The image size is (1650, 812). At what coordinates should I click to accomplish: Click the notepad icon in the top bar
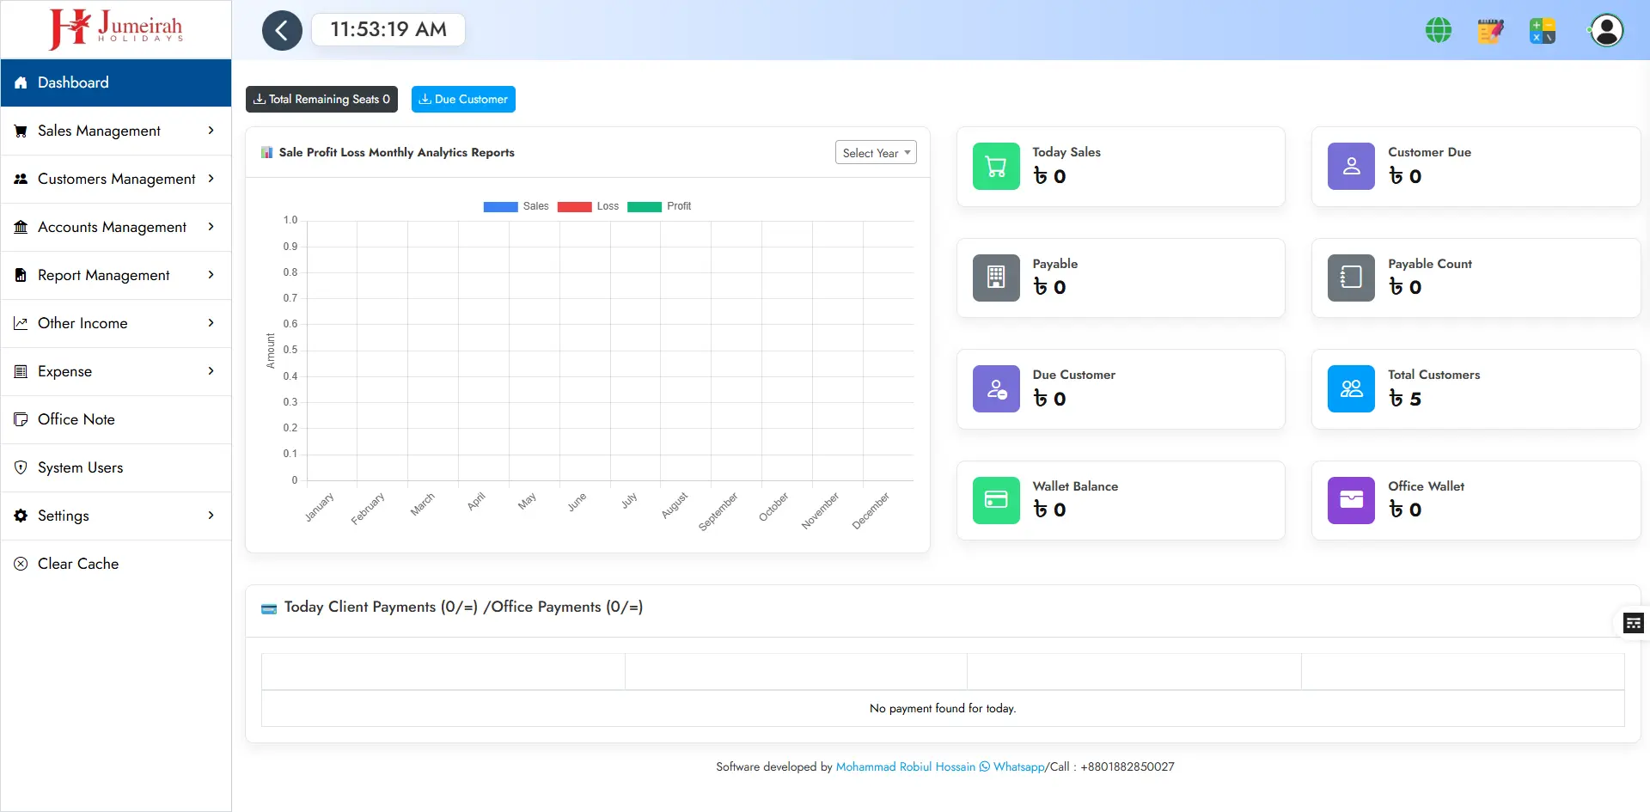tap(1490, 30)
